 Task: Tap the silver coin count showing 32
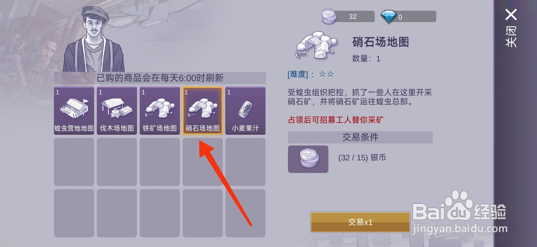[x=352, y=16]
